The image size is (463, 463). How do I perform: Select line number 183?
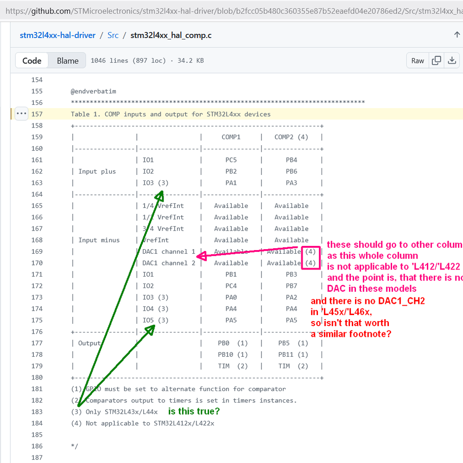(x=37, y=412)
